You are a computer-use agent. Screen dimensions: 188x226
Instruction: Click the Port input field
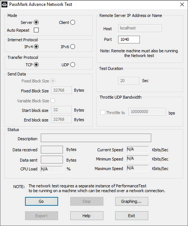coord(129,39)
